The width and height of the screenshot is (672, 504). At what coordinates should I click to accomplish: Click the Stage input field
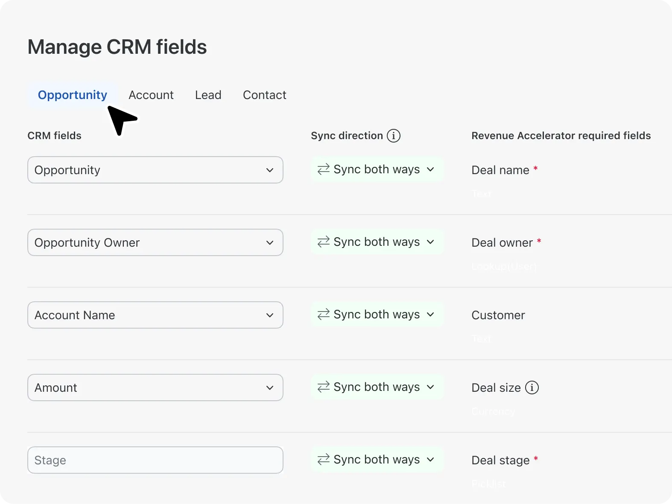(155, 460)
